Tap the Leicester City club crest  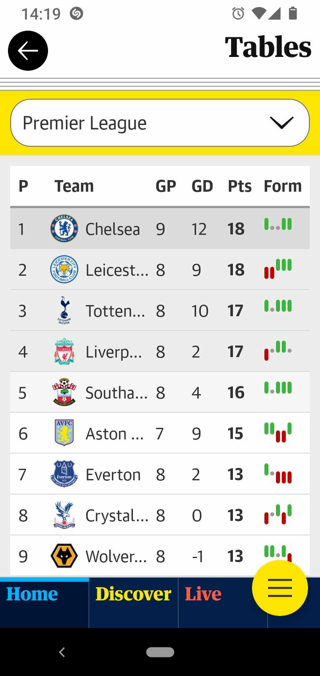[64, 270]
